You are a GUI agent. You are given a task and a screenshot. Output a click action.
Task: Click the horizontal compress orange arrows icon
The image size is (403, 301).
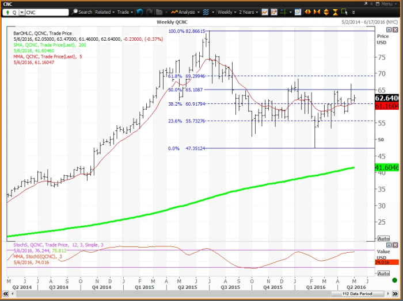click(317, 12)
